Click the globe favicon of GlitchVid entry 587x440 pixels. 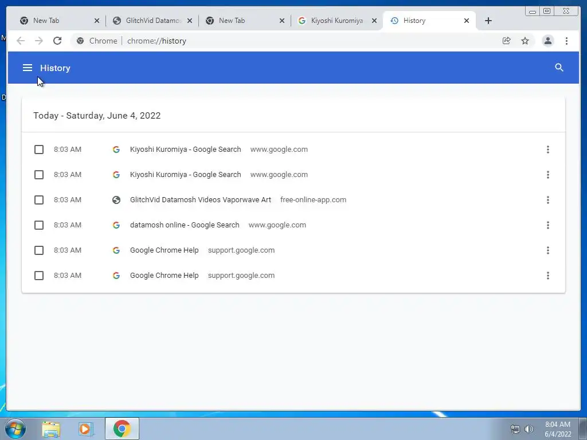(x=116, y=200)
